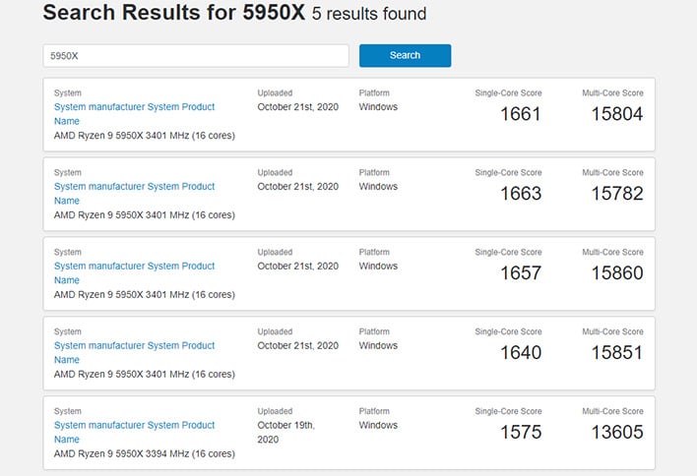
Task: Click the 3394 MHz processor description
Action: [x=145, y=453]
